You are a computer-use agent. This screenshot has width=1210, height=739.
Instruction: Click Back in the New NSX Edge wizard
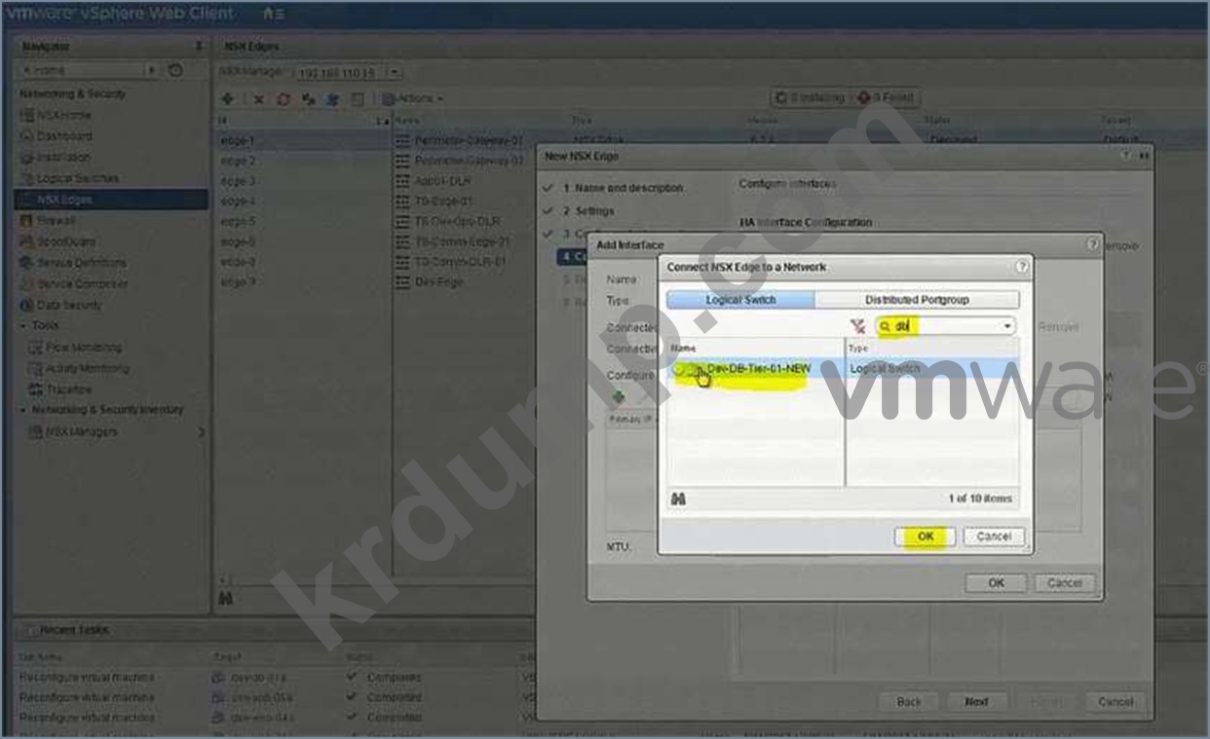click(909, 701)
